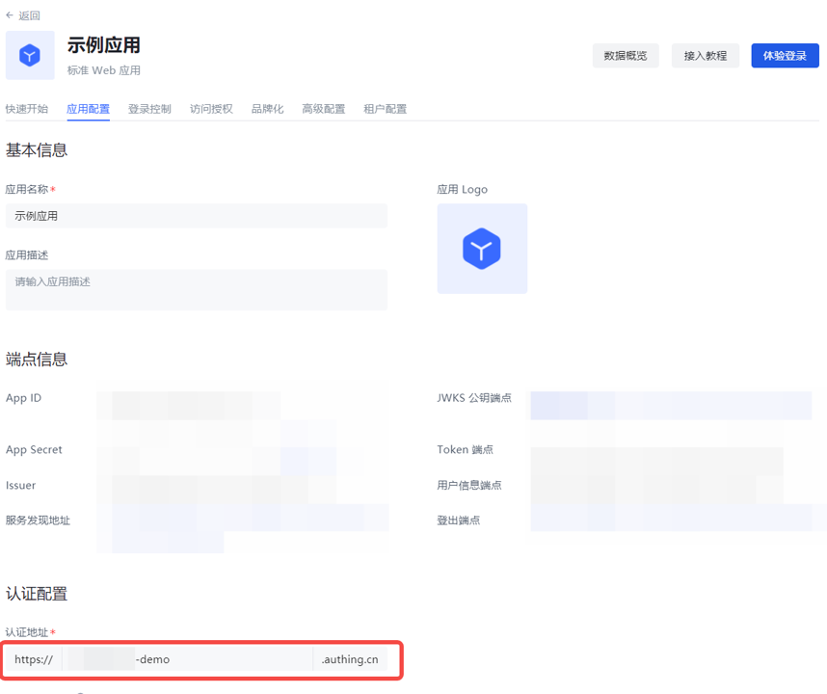Click the 认证地址 domain input field

click(187, 659)
